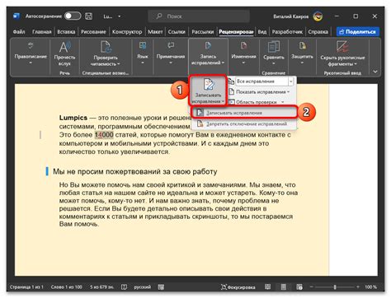Choose Запретить отключение исправлений entry

tap(244, 124)
